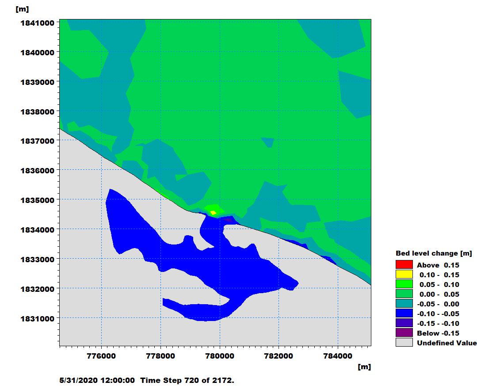Click the small purple erosion spot at inlet

(228, 220)
